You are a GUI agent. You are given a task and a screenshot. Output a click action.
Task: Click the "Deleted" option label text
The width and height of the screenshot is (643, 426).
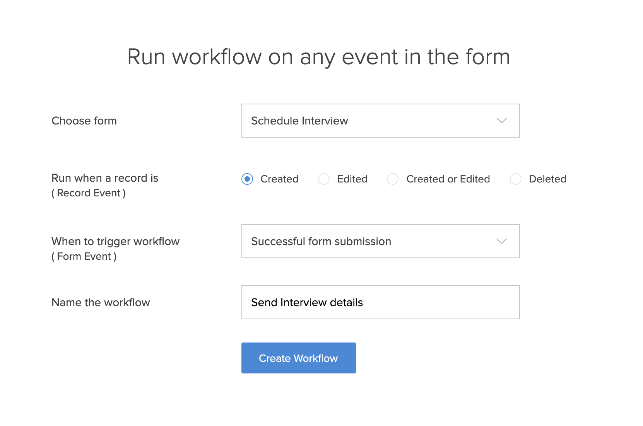(547, 179)
